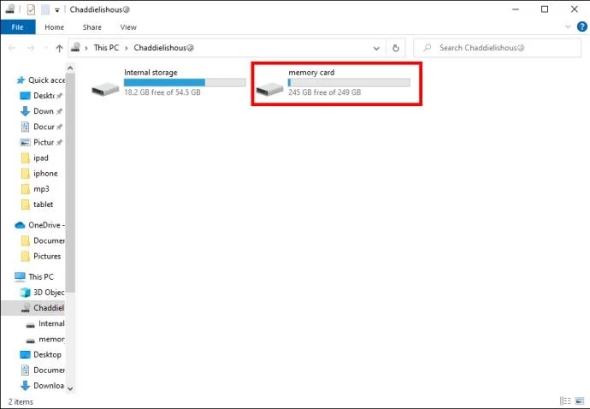The height and width of the screenshot is (409, 590).
Task: Open the Share ribbon tab
Action: (91, 27)
